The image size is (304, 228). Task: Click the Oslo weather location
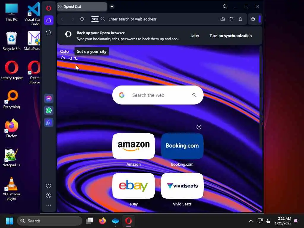64,52
